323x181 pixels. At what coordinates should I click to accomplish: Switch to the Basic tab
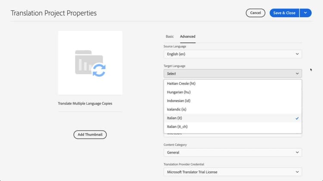(x=170, y=37)
